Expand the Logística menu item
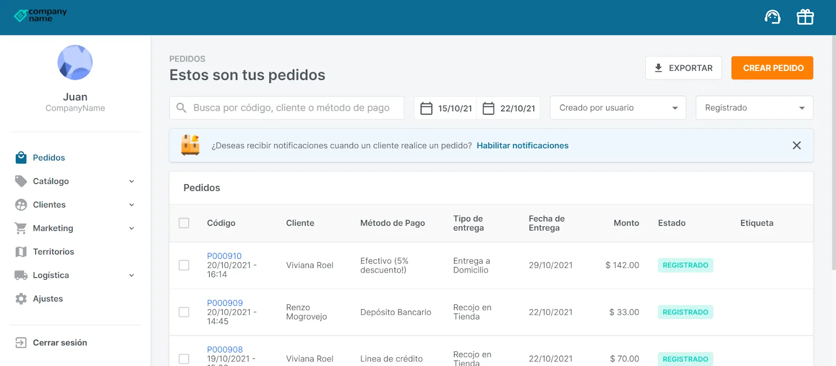Screen dimensions: 836x366 75,275
